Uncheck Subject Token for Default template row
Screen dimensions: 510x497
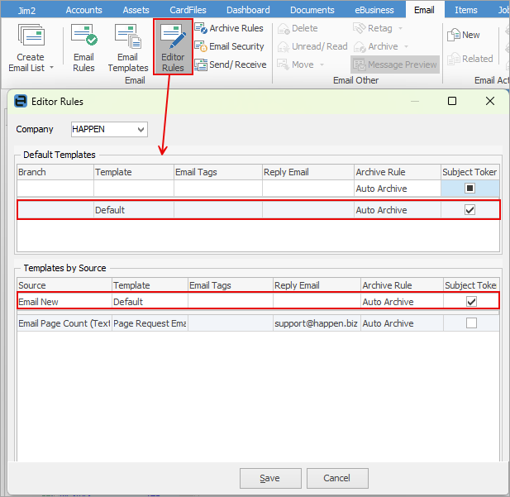469,210
